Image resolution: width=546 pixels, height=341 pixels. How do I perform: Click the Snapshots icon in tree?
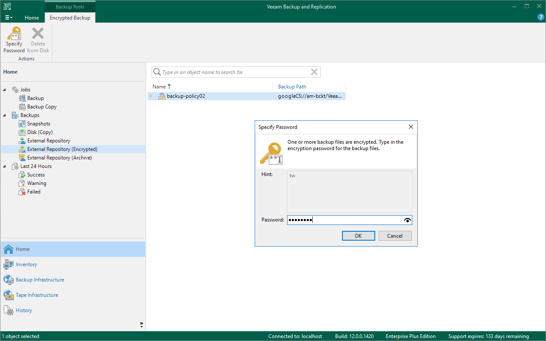click(22, 124)
